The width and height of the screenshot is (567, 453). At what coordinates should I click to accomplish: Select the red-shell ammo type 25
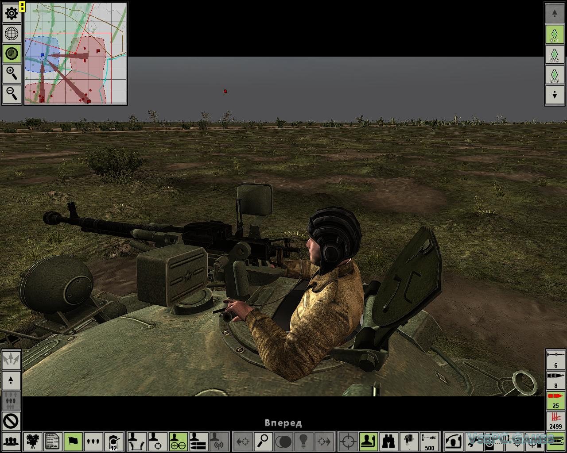click(x=555, y=400)
